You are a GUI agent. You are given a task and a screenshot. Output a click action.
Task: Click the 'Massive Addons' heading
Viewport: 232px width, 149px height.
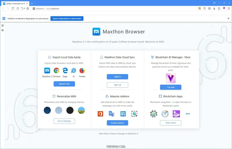click(120, 96)
